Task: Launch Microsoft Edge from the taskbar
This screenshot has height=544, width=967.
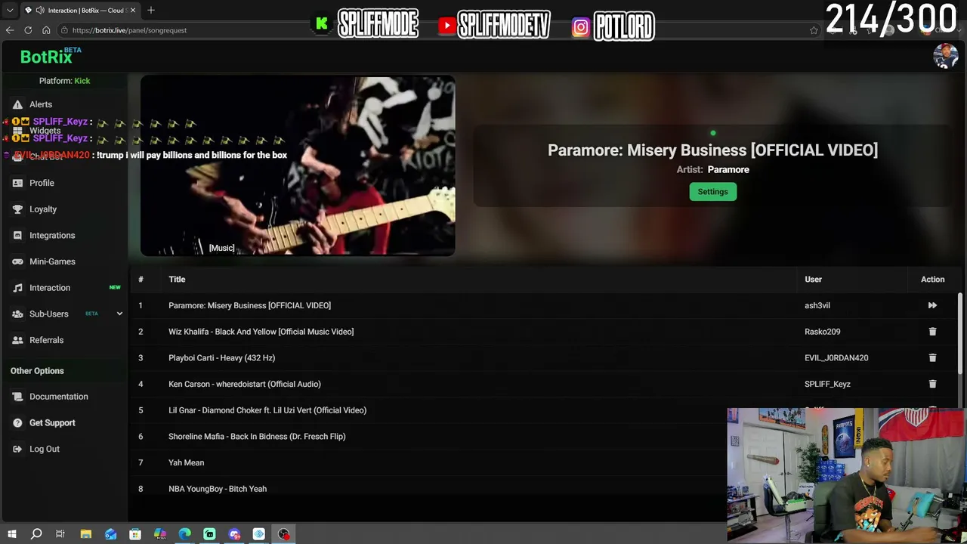Action: [x=184, y=534]
